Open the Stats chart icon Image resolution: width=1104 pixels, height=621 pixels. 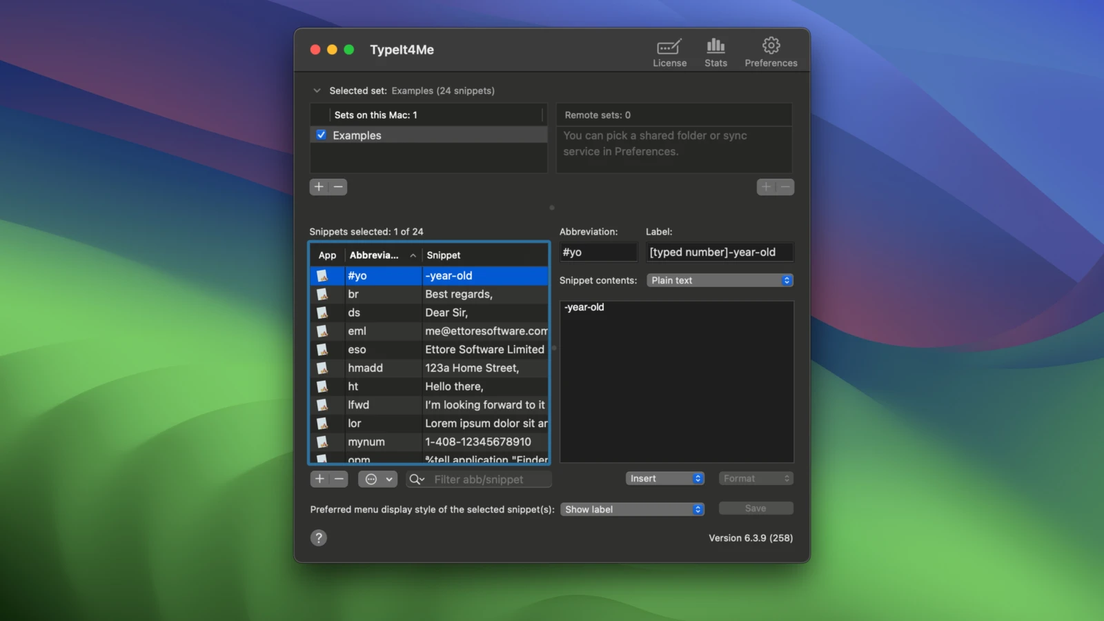(x=716, y=53)
